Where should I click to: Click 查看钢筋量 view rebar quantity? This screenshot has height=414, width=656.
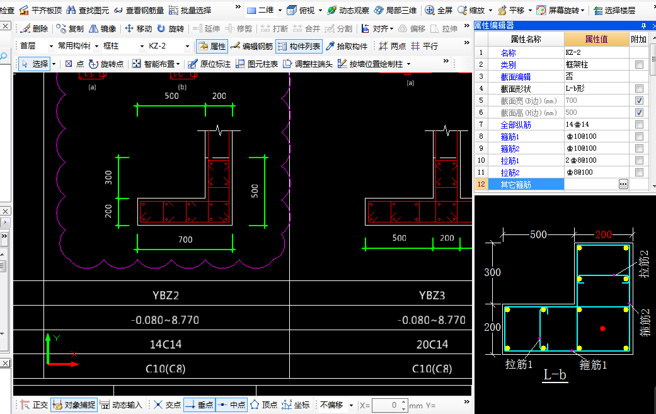tap(139, 11)
